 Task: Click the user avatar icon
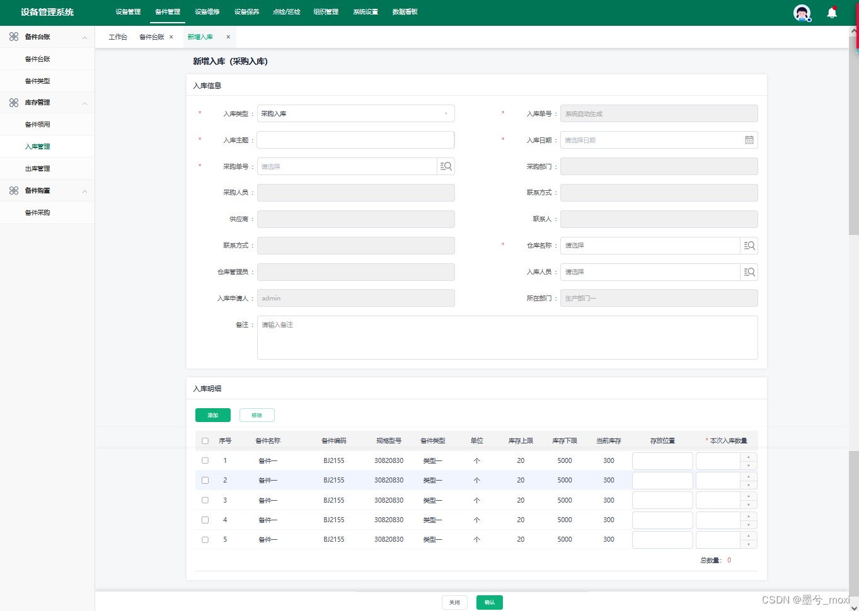tap(802, 13)
